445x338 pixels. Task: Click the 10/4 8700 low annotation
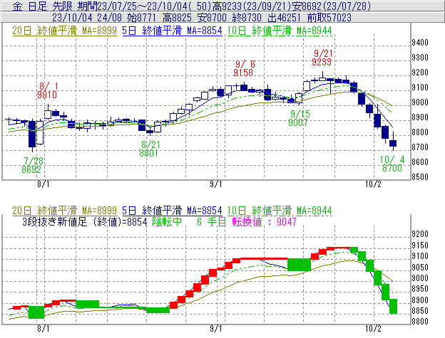392,164
